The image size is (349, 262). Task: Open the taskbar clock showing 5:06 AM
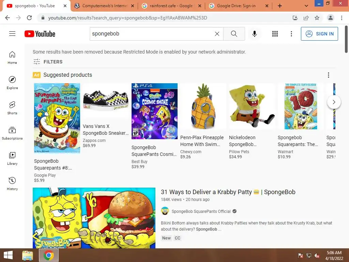334,256
